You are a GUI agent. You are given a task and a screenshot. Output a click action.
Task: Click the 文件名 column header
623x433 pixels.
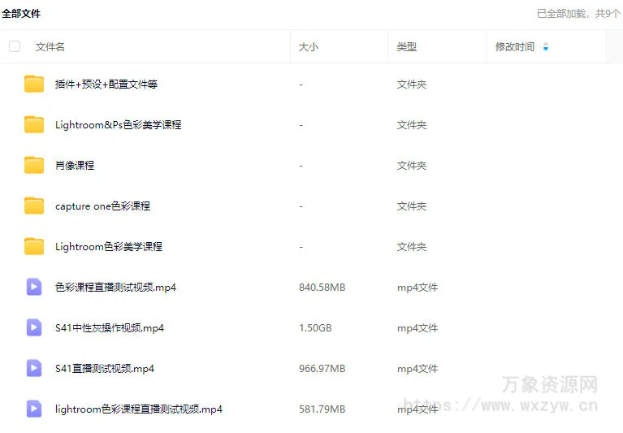50,47
